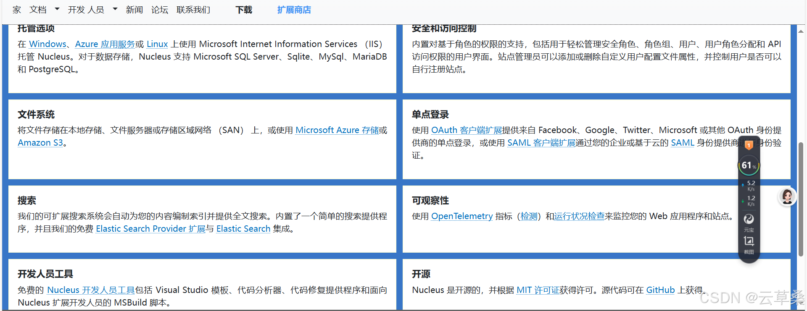The width and height of the screenshot is (807, 311).
Task: Open the SAML 客户端扩展 link
Action: pos(542,143)
